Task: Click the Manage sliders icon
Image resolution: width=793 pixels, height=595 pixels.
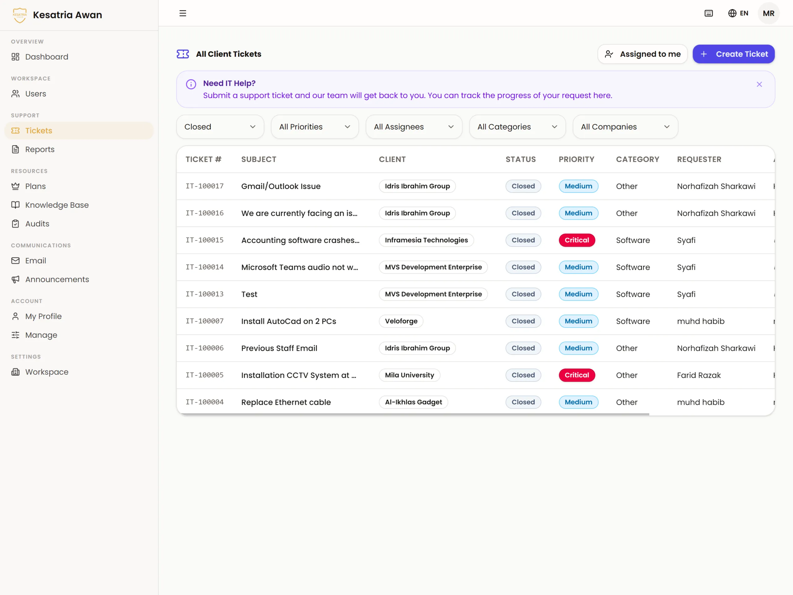Action: click(x=15, y=335)
